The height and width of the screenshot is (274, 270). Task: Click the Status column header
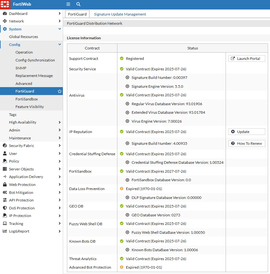193,48
